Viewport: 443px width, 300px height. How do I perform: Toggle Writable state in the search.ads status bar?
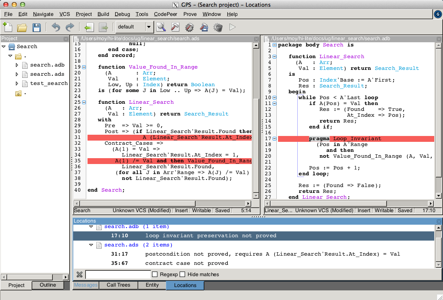point(201,210)
